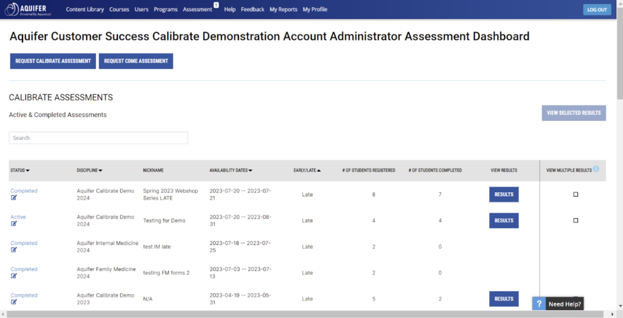Click Active status link for Testing for Demo

pyautogui.click(x=18, y=217)
